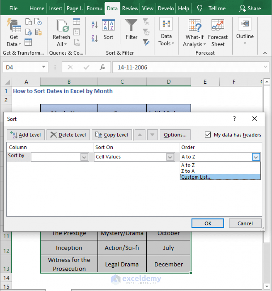Sort ascending with the A to Z ribbon icon
Image resolution: width=272 pixels, height=291 pixels.
(x=95, y=25)
